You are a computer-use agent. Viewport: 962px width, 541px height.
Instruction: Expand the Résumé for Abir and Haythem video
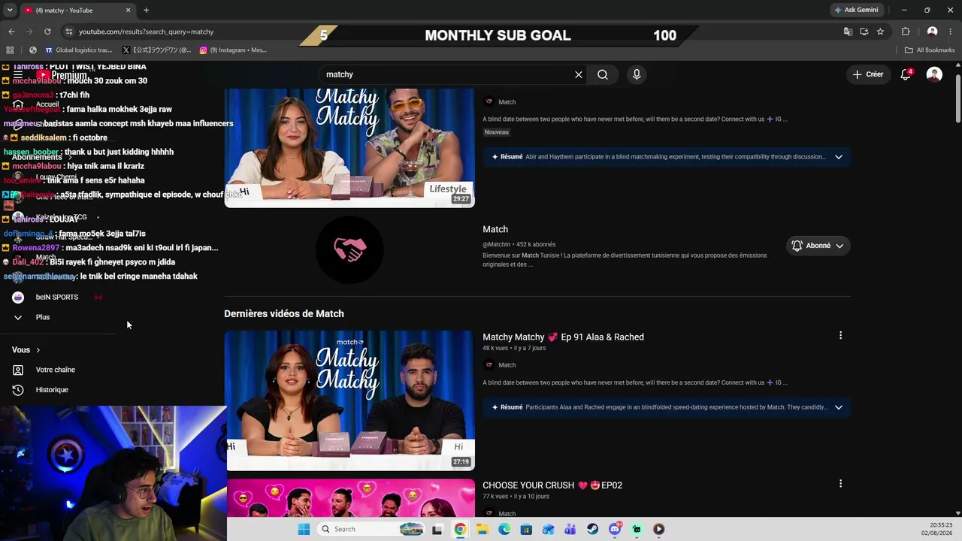coord(839,157)
